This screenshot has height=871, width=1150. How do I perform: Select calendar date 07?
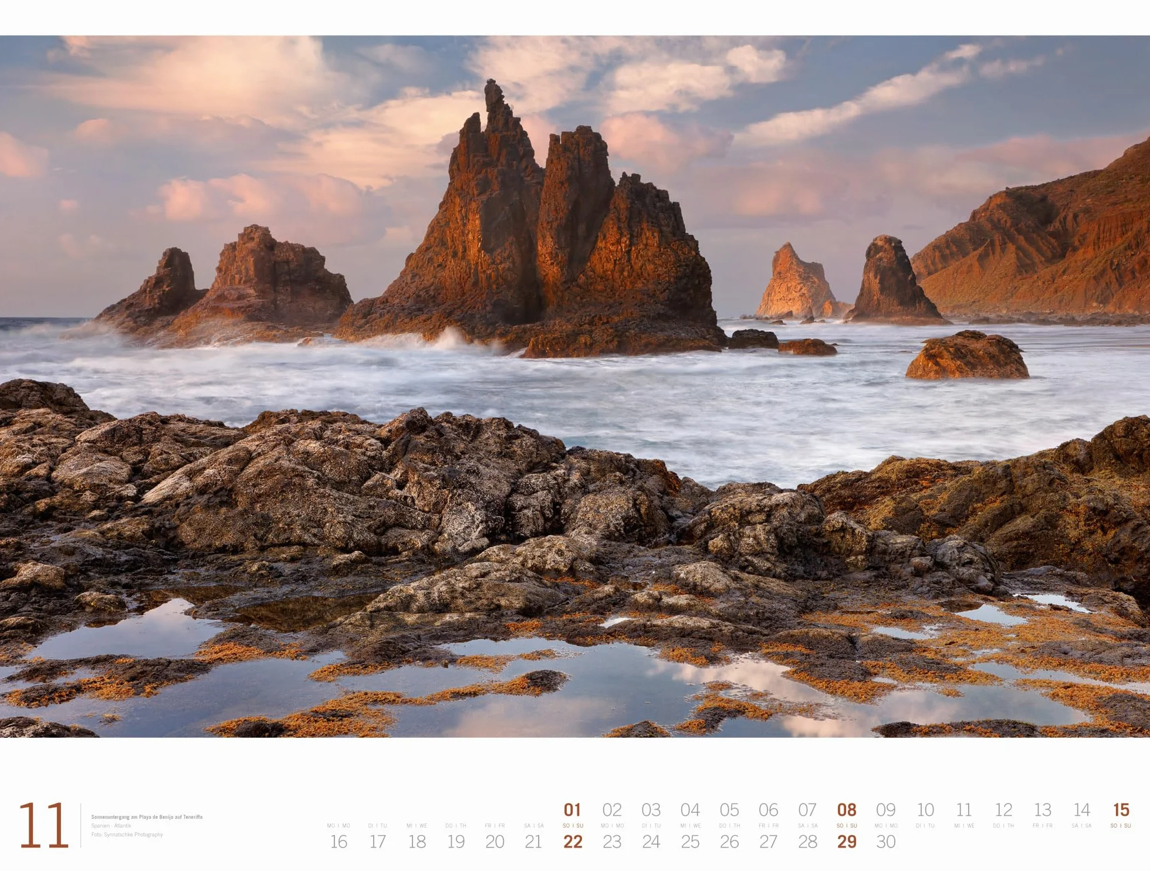click(807, 810)
